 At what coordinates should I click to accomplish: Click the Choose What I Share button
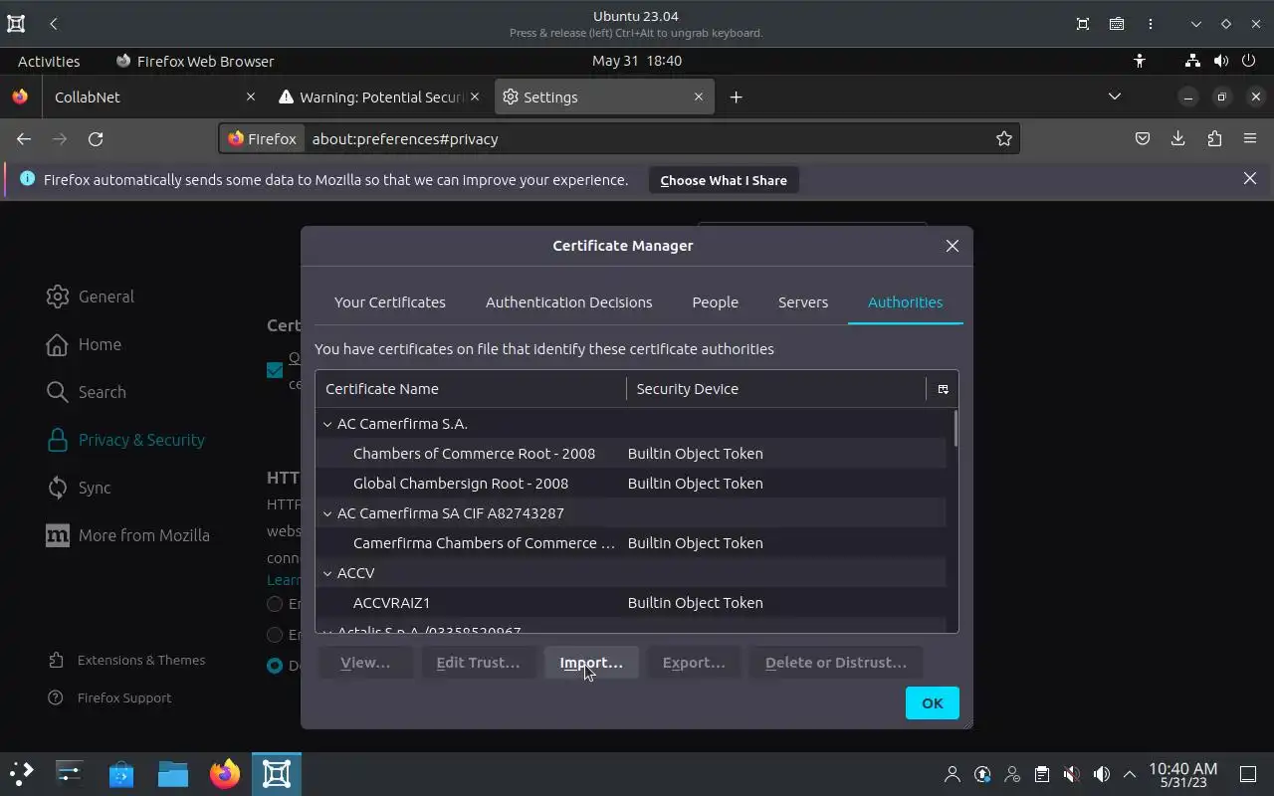pos(724,180)
